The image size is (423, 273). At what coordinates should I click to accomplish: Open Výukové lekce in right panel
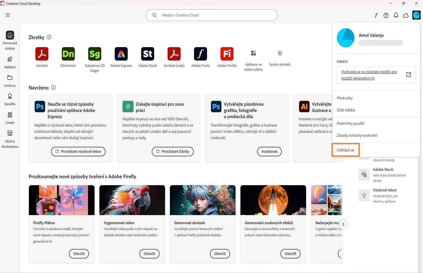385,190
